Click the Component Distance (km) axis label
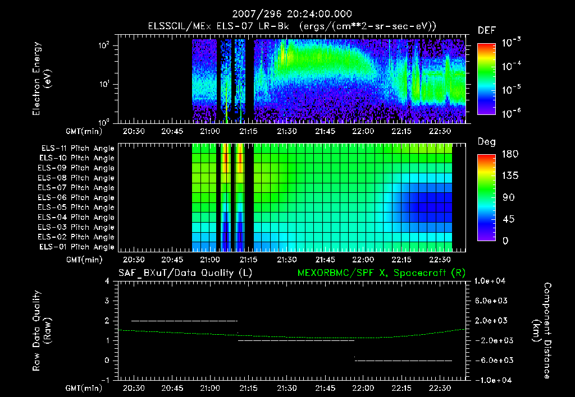This screenshot has height=397, width=575. click(x=542, y=331)
